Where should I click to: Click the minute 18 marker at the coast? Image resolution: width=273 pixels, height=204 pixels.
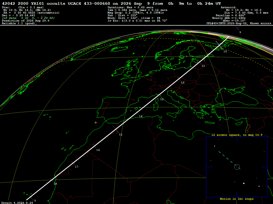pyautogui.click(x=55, y=184)
